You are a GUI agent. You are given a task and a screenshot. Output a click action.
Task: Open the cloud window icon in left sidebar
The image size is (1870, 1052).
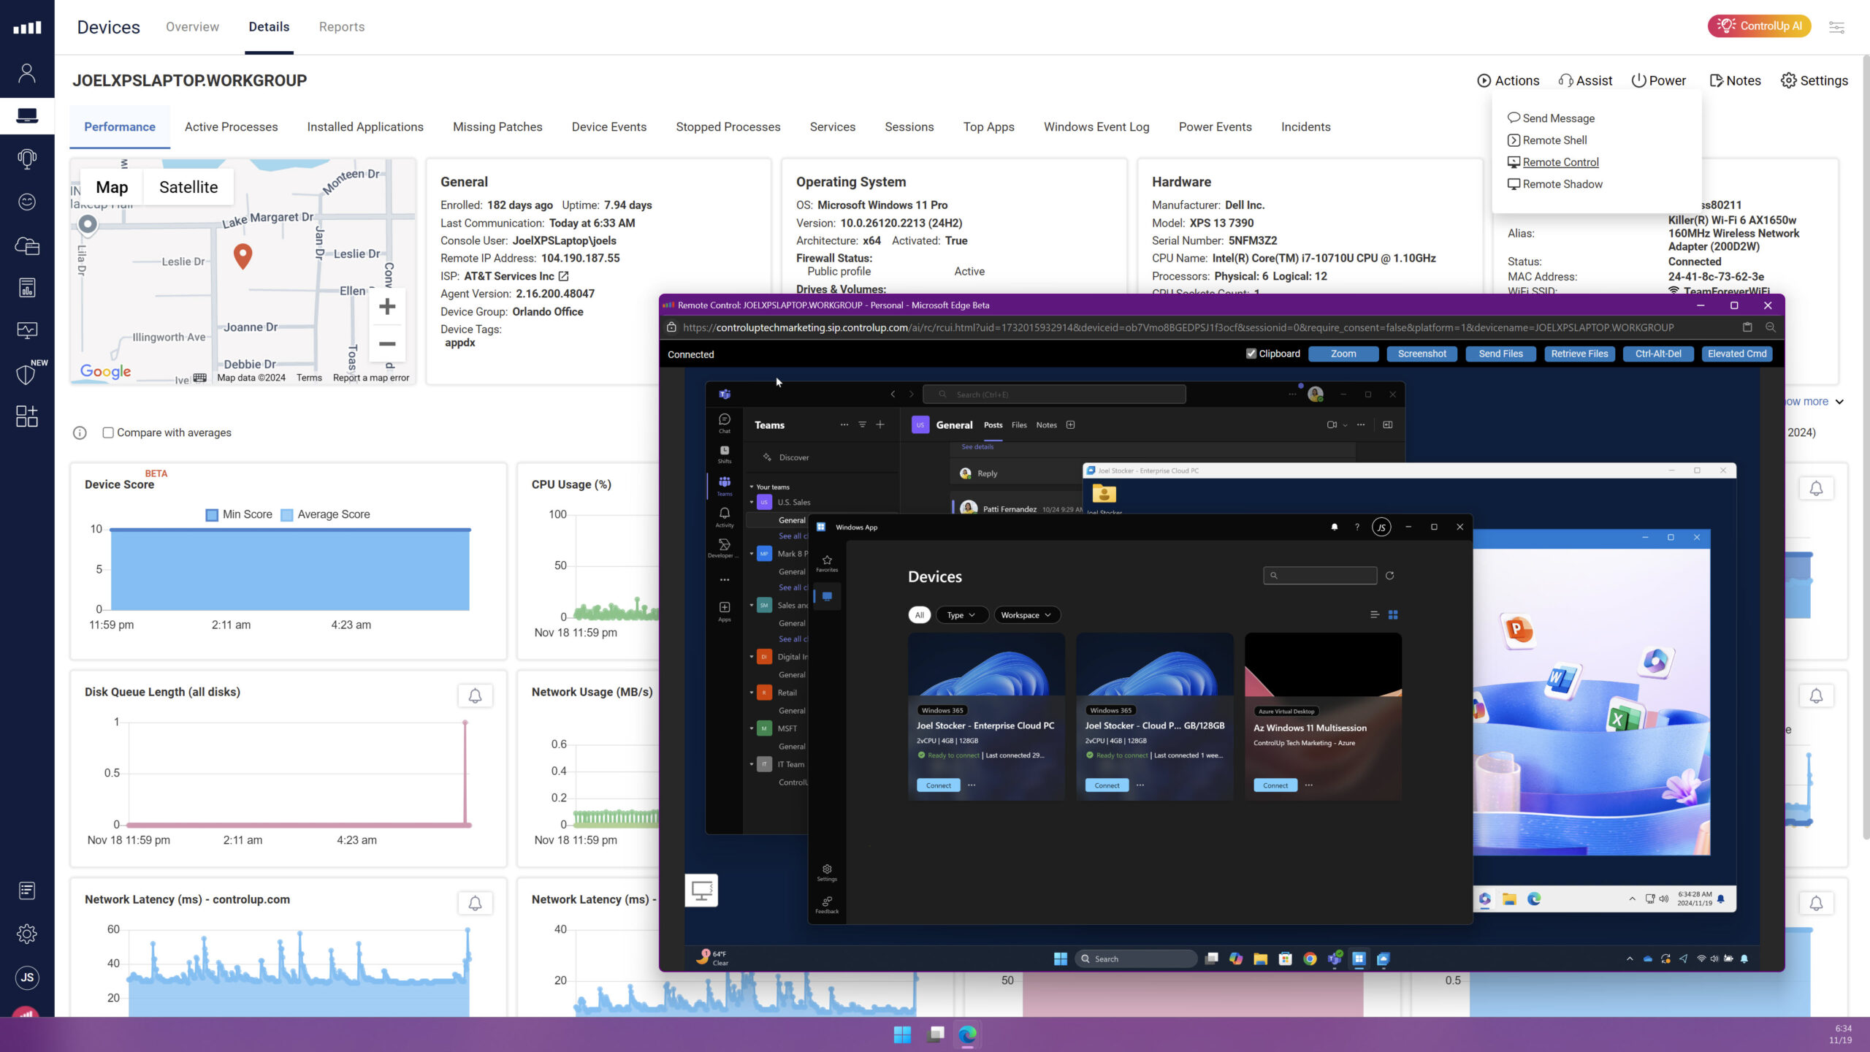pyautogui.click(x=27, y=245)
